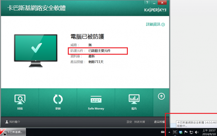The image size is (217, 136).
Task: Open the 掃描 (Scan) panel
Action: click(20, 102)
